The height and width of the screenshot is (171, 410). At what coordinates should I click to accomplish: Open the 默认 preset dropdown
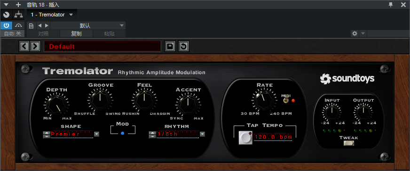88,26
